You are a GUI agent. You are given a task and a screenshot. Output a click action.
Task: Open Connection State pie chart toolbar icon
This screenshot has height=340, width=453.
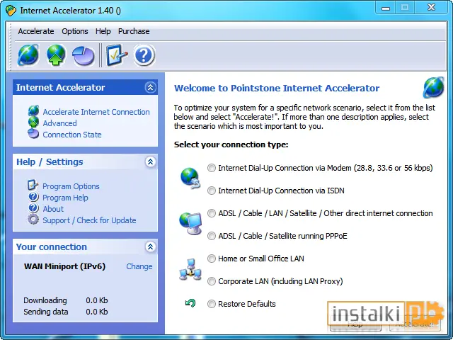tap(84, 55)
